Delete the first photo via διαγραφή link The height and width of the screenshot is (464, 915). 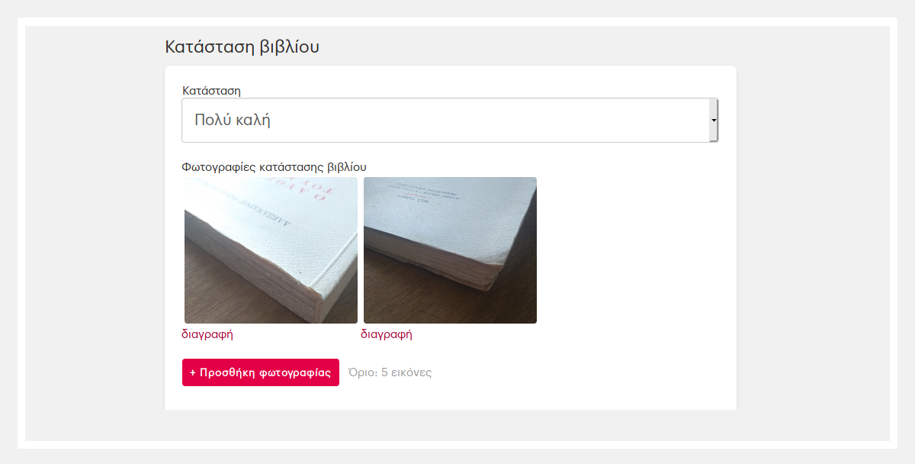207,333
